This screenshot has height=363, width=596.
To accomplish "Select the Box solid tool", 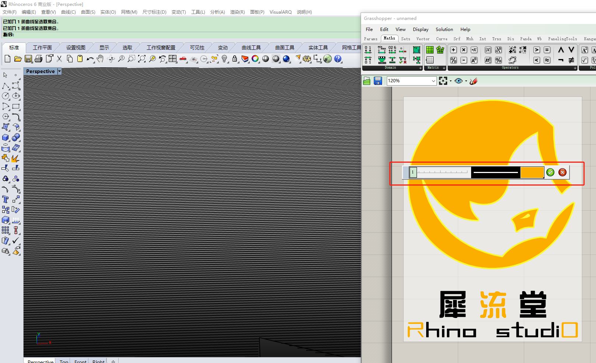I will pyautogui.click(x=6, y=138).
